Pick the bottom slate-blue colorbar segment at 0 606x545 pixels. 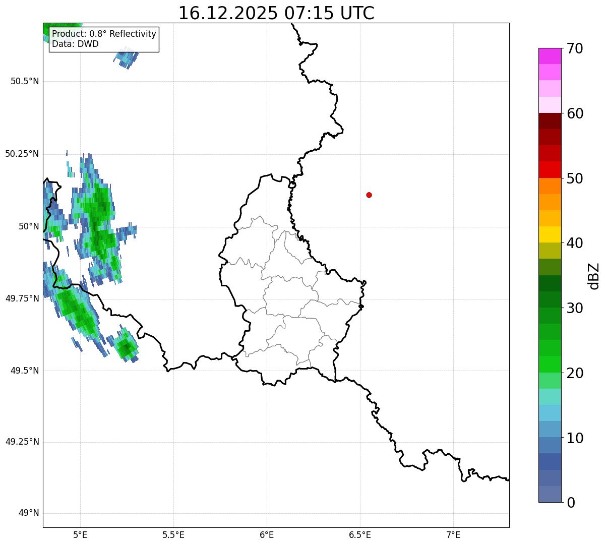pyautogui.click(x=550, y=494)
